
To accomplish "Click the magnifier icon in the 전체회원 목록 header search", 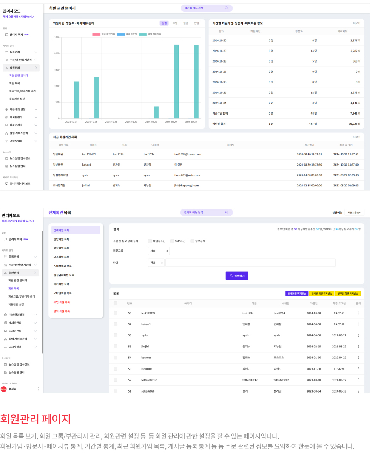I will pos(227,212).
